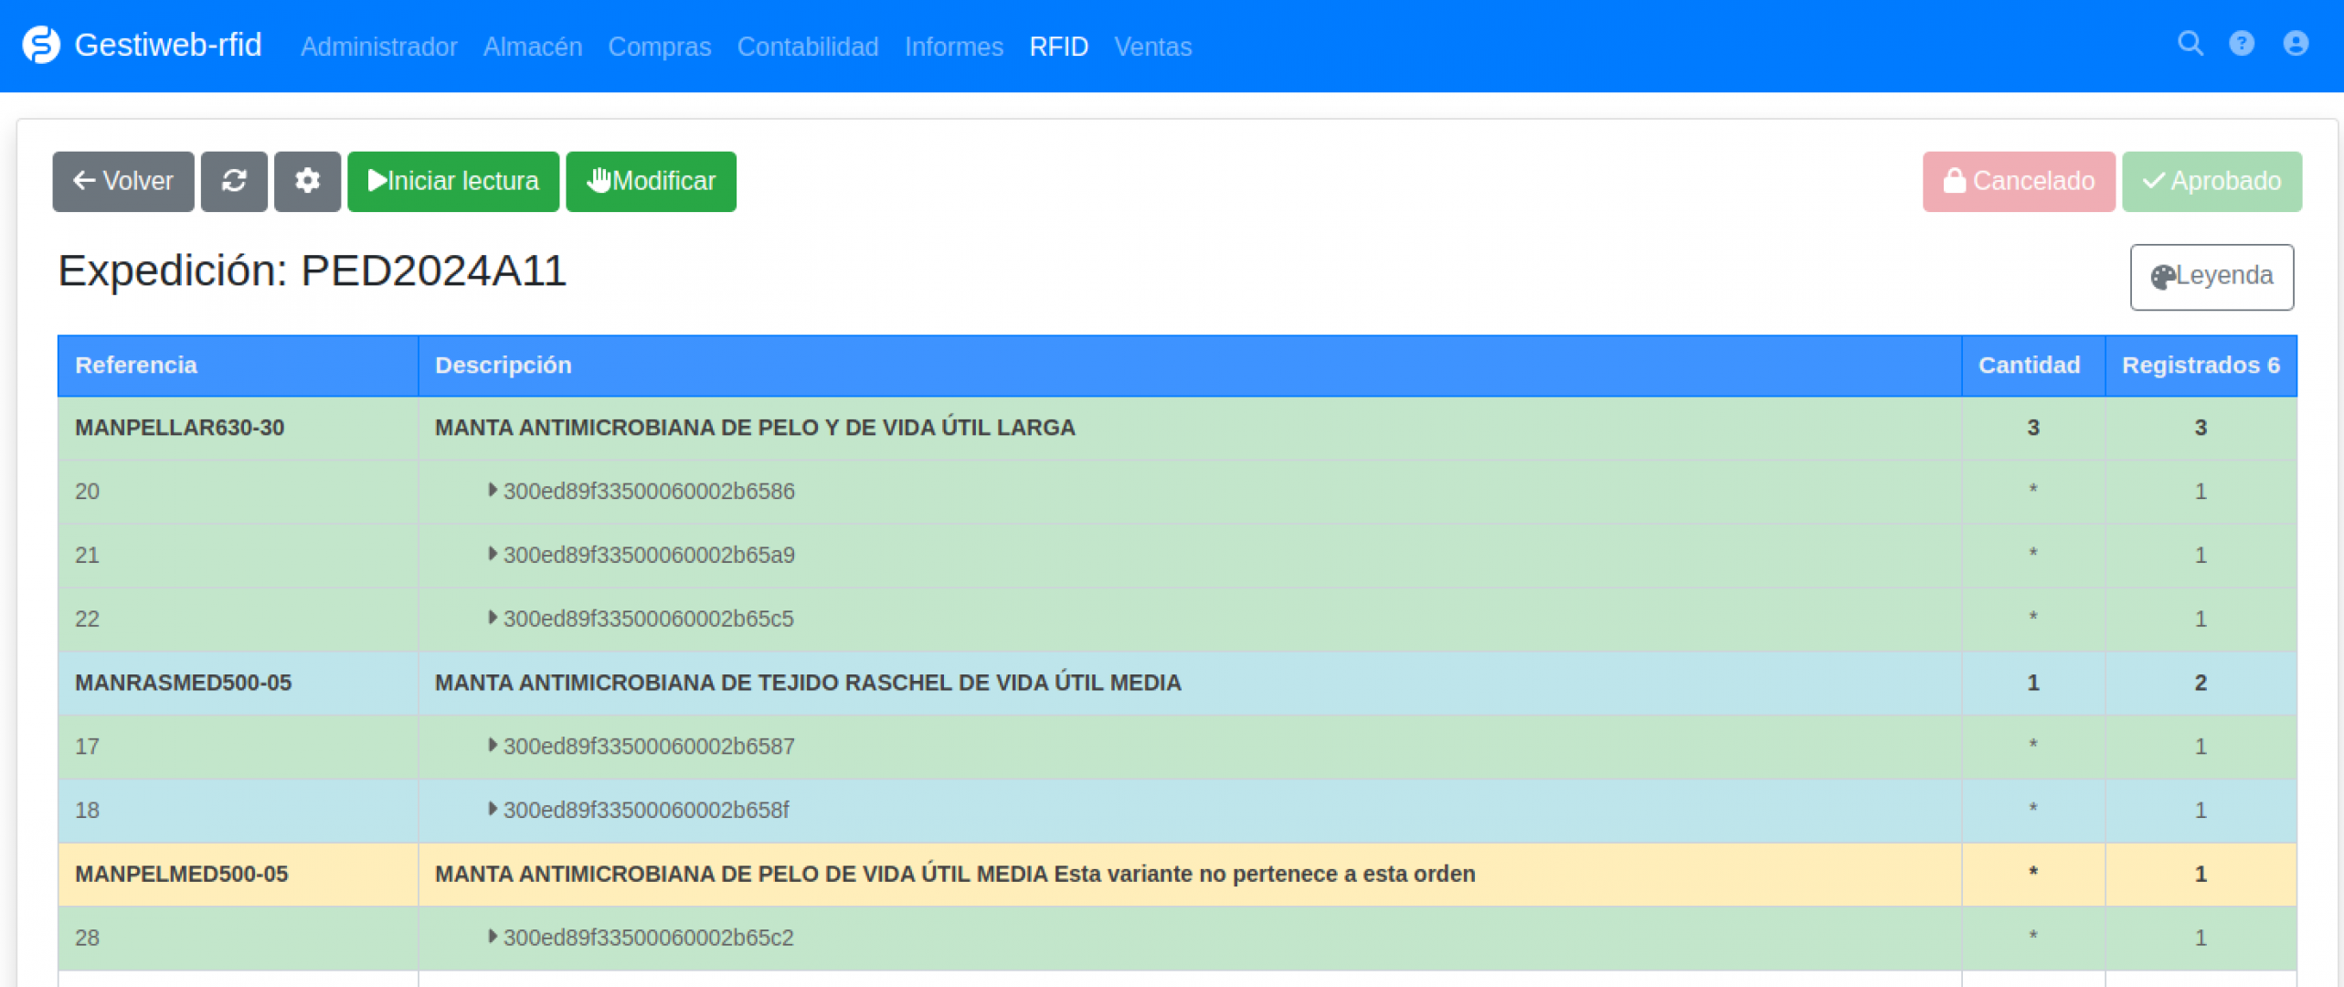Click registered count 2 of MANRASMED500-05
2344x987 pixels.
point(2201,683)
